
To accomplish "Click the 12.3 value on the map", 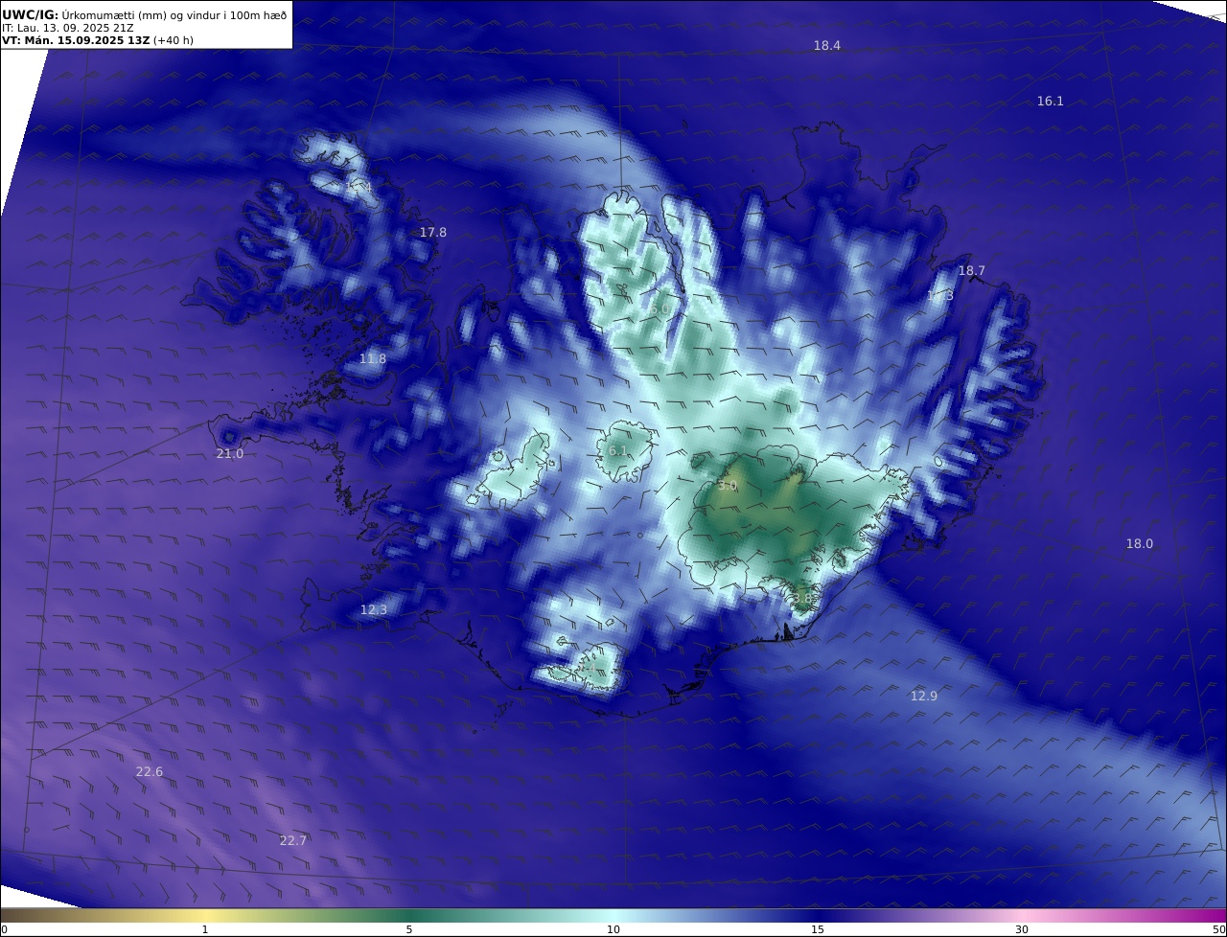I will (x=373, y=610).
